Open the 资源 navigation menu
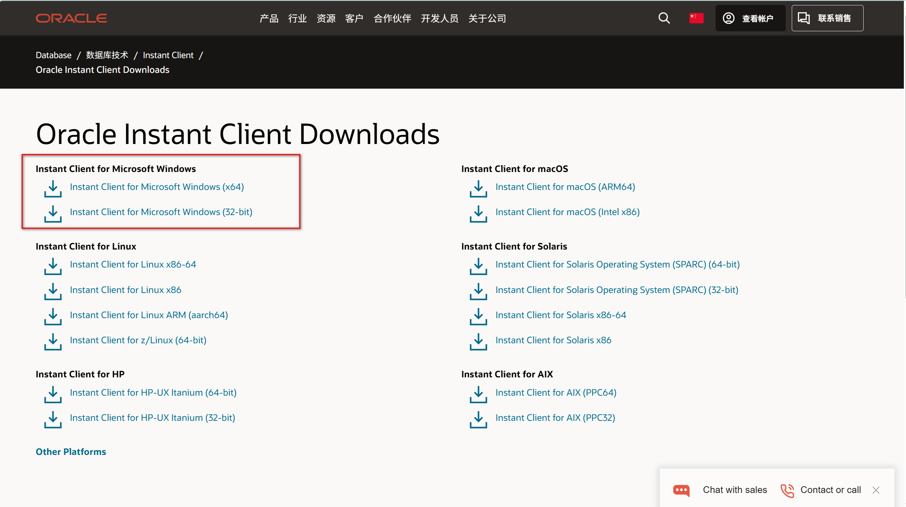Screen dimensions: 906x507 pos(326,18)
